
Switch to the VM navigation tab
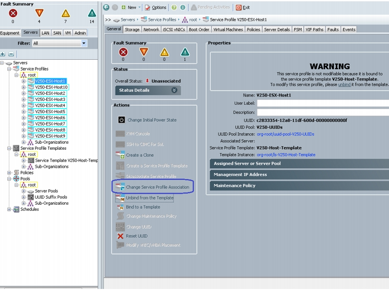click(68, 33)
